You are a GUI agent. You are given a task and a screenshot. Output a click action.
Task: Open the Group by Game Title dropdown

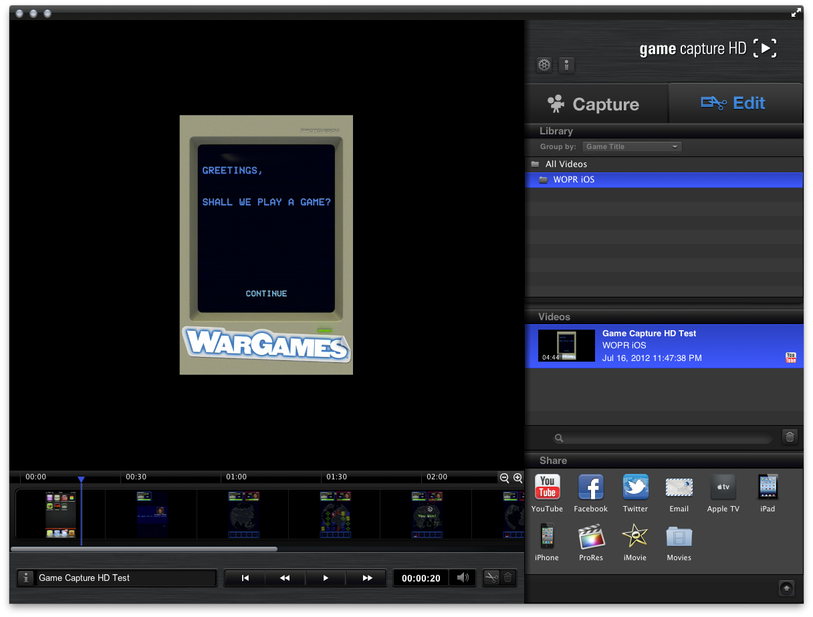click(632, 146)
